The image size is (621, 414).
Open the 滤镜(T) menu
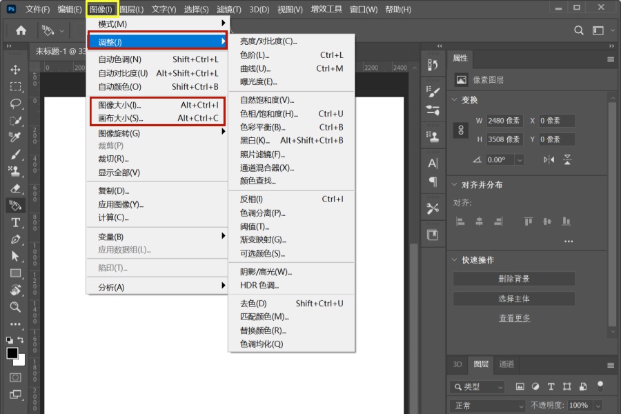[x=229, y=10]
